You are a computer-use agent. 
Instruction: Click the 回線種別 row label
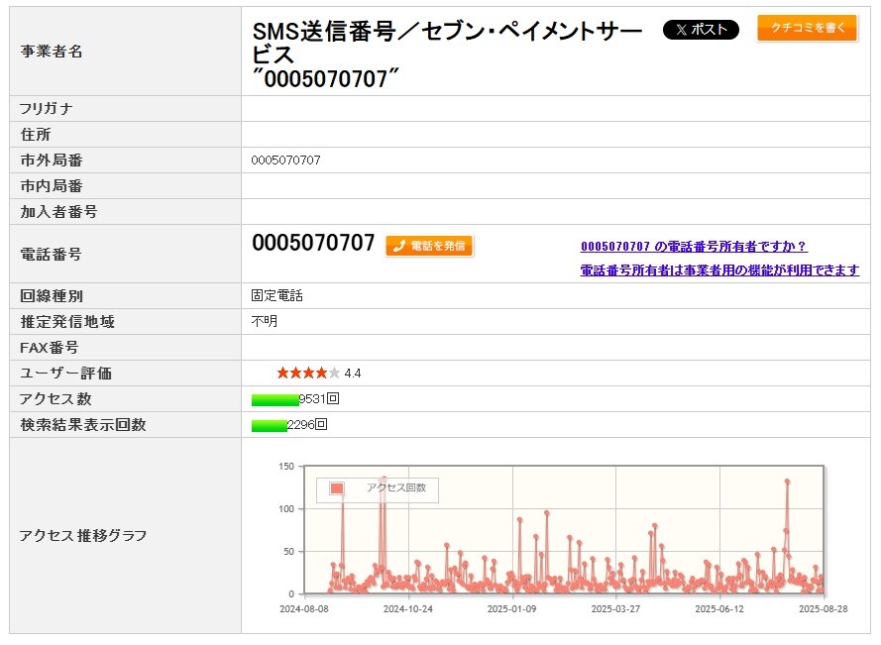click(x=52, y=295)
